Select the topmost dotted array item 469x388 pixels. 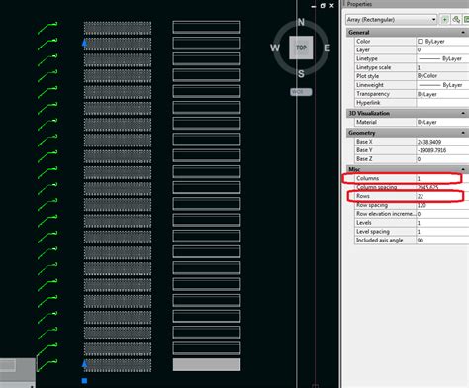coord(118,28)
